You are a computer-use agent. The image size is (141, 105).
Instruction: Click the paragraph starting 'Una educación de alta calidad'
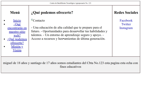(69, 33)
